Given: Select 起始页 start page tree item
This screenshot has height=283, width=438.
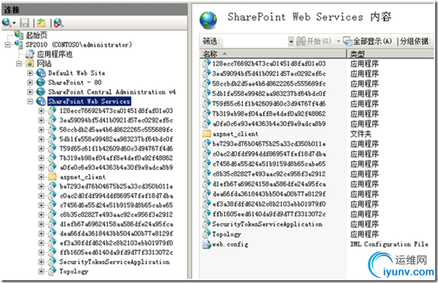Looking at the screenshot, I should [x=36, y=35].
